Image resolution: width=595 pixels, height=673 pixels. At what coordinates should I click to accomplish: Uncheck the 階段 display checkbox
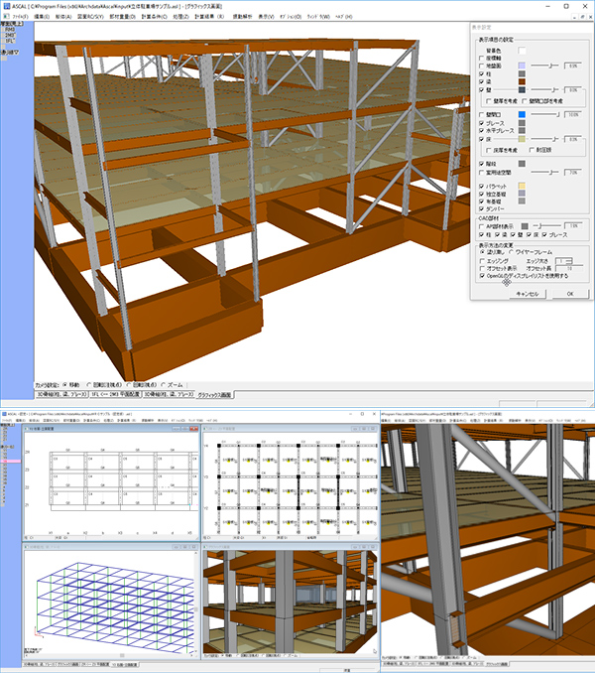coord(482,162)
